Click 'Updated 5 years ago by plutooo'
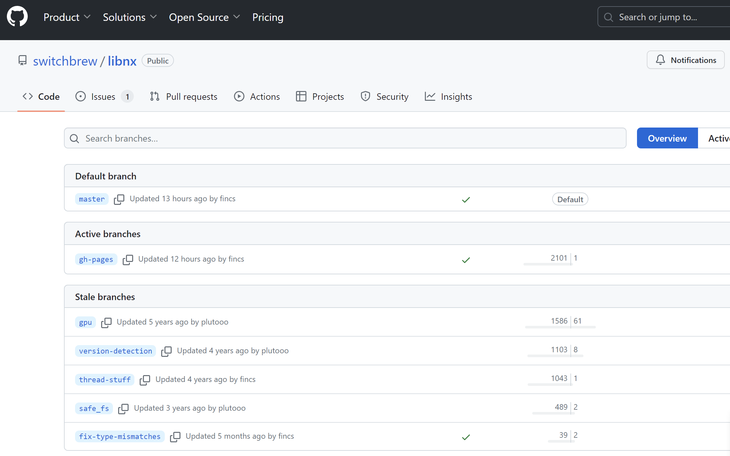The image size is (730, 456). coord(172,322)
